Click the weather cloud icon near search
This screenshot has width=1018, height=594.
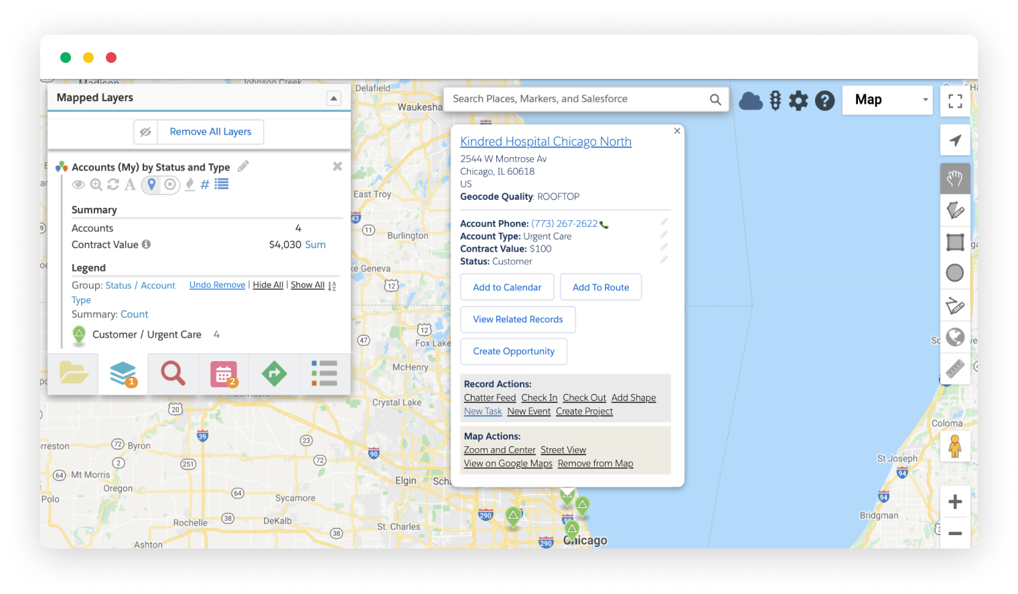[x=750, y=100]
